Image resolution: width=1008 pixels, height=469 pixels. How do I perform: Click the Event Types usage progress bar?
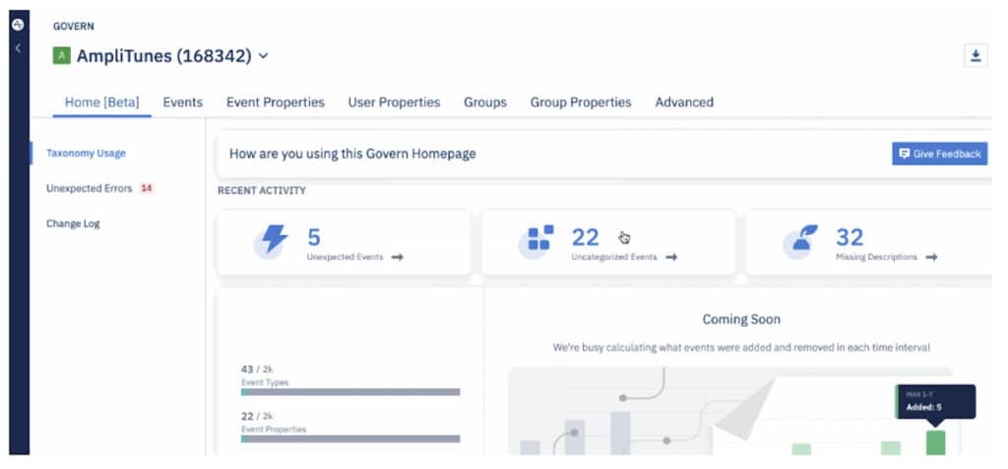[x=350, y=392]
